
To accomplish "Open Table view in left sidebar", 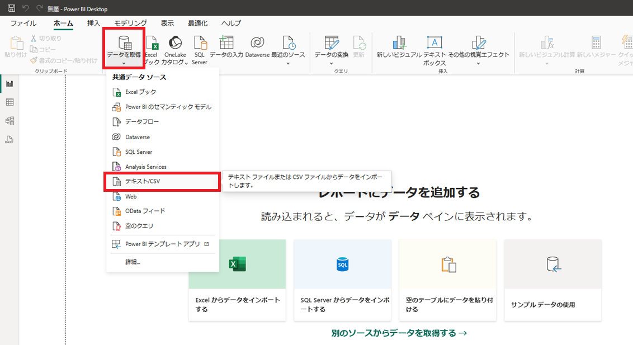I will point(10,102).
